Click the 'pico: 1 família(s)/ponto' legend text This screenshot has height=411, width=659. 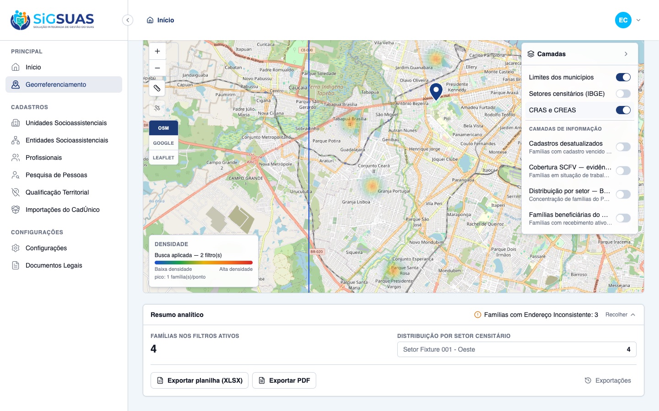180,277
